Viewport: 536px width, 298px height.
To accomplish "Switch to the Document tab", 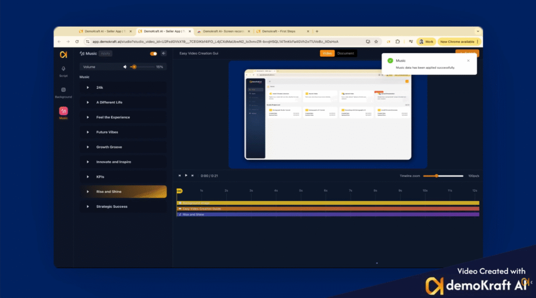I will pyautogui.click(x=345, y=53).
